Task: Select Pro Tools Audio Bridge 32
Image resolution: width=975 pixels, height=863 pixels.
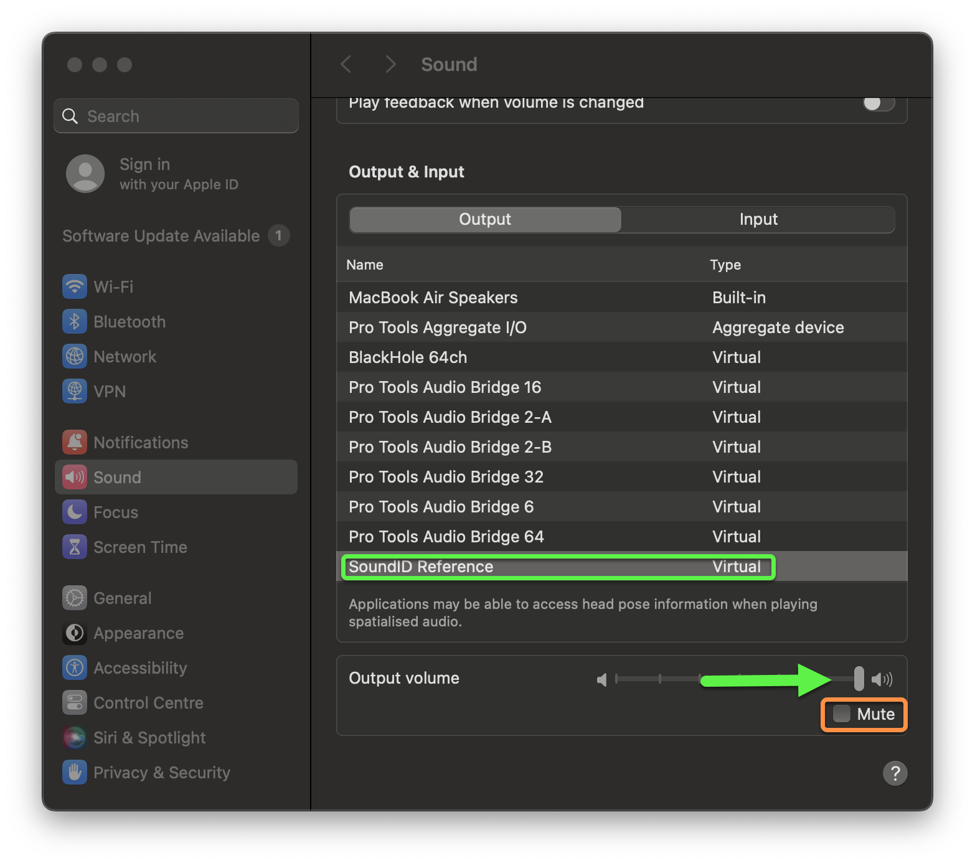Action: point(622,476)
